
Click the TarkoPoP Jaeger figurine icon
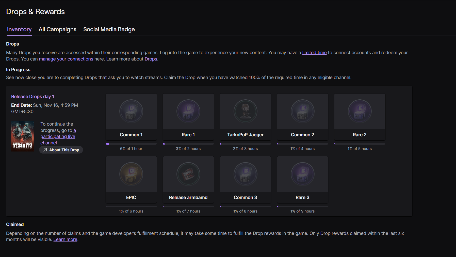coord(245,111)
